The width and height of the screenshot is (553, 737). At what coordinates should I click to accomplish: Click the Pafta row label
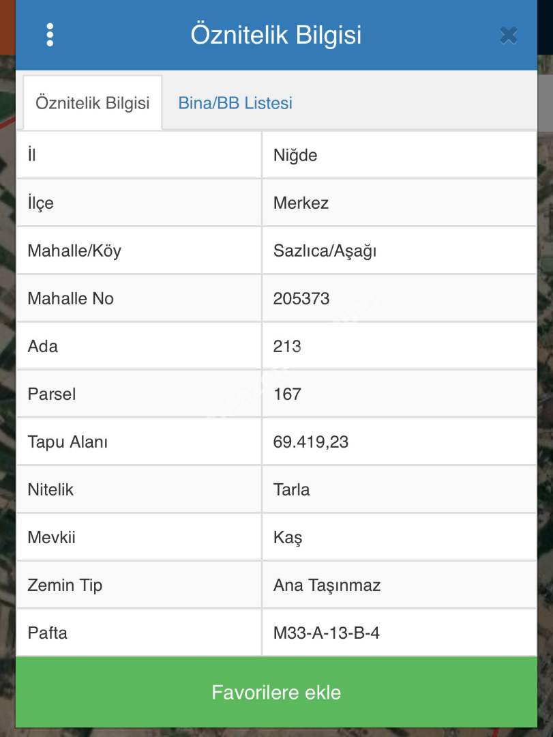point(48,633)
